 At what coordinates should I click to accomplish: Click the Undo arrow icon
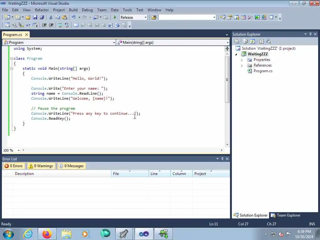74,17
